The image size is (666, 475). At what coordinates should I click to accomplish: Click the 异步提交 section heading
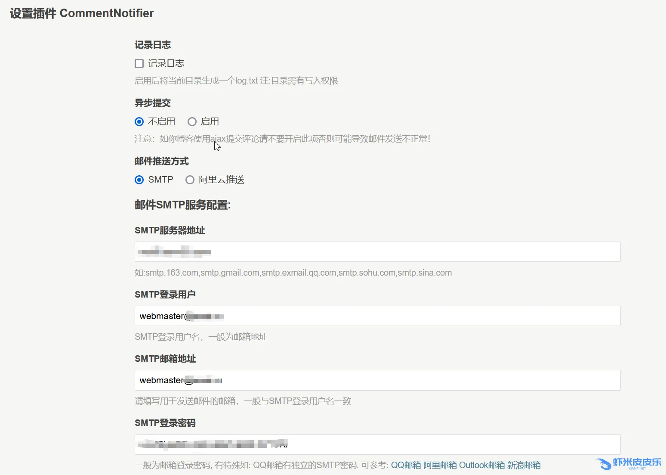click(x=153, y=103)
